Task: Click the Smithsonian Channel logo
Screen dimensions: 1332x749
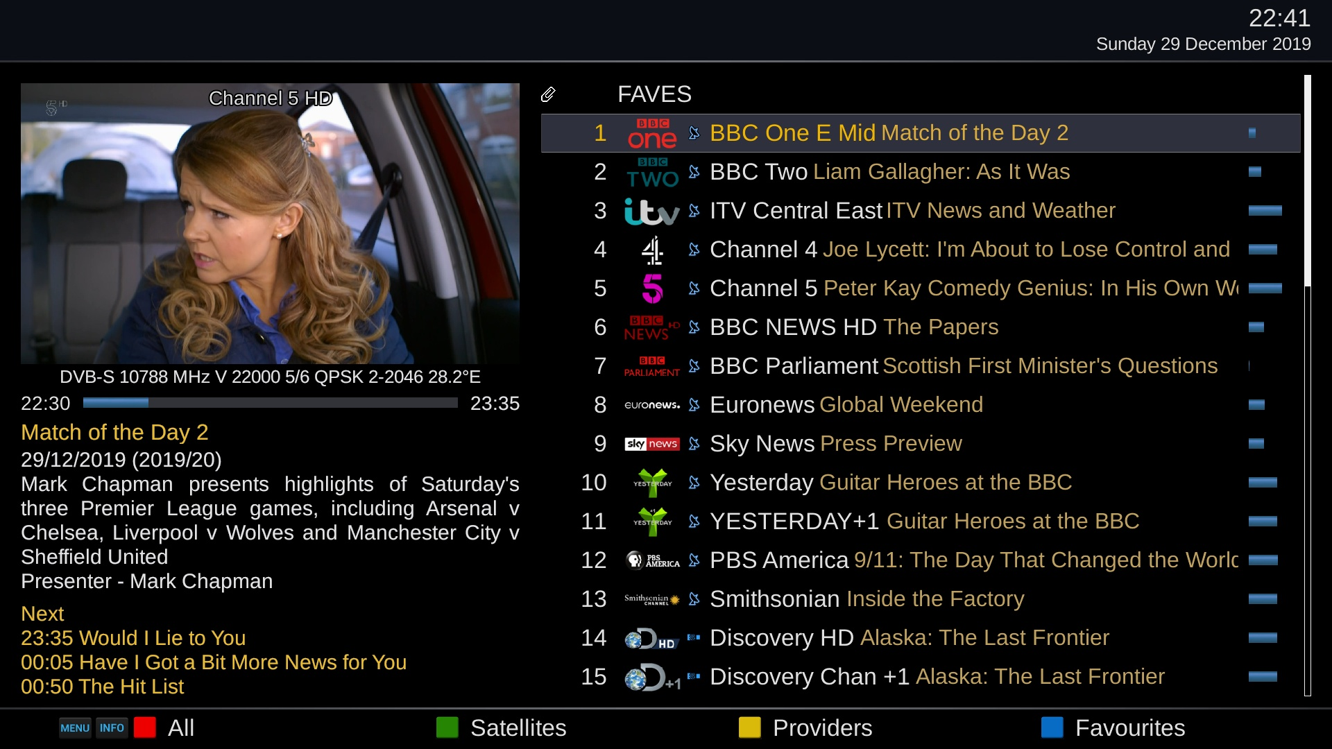Action: pos(652,599)
